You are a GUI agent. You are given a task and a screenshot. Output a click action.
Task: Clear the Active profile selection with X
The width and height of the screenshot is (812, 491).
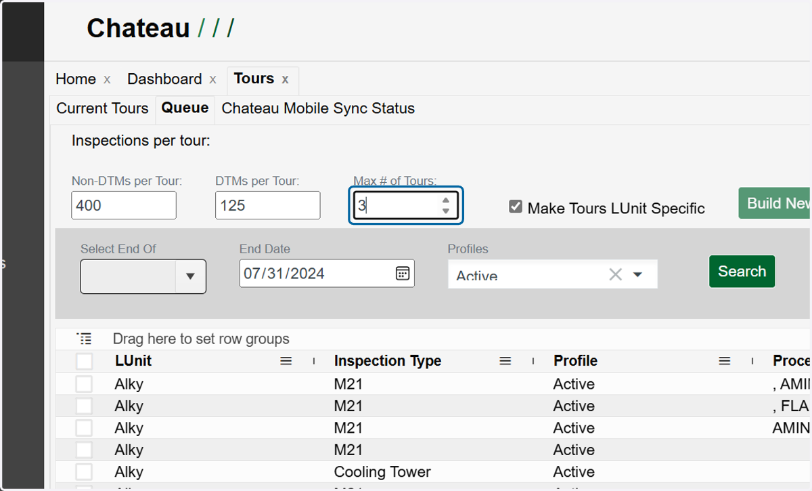pyautogui.click(x=615, y=274)
